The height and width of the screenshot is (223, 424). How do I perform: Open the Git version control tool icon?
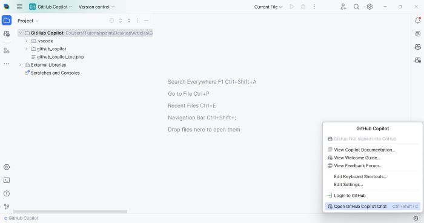tap(7, 207)
